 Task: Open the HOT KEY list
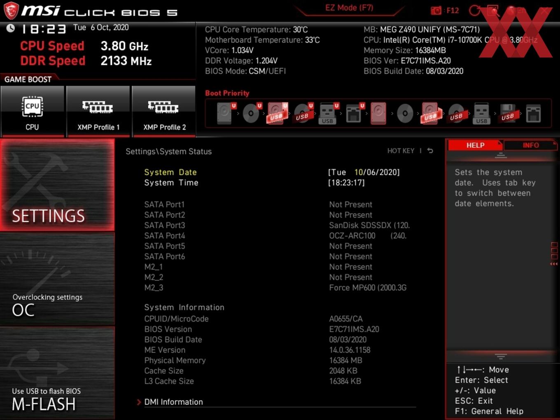click(x=401, y=151)
